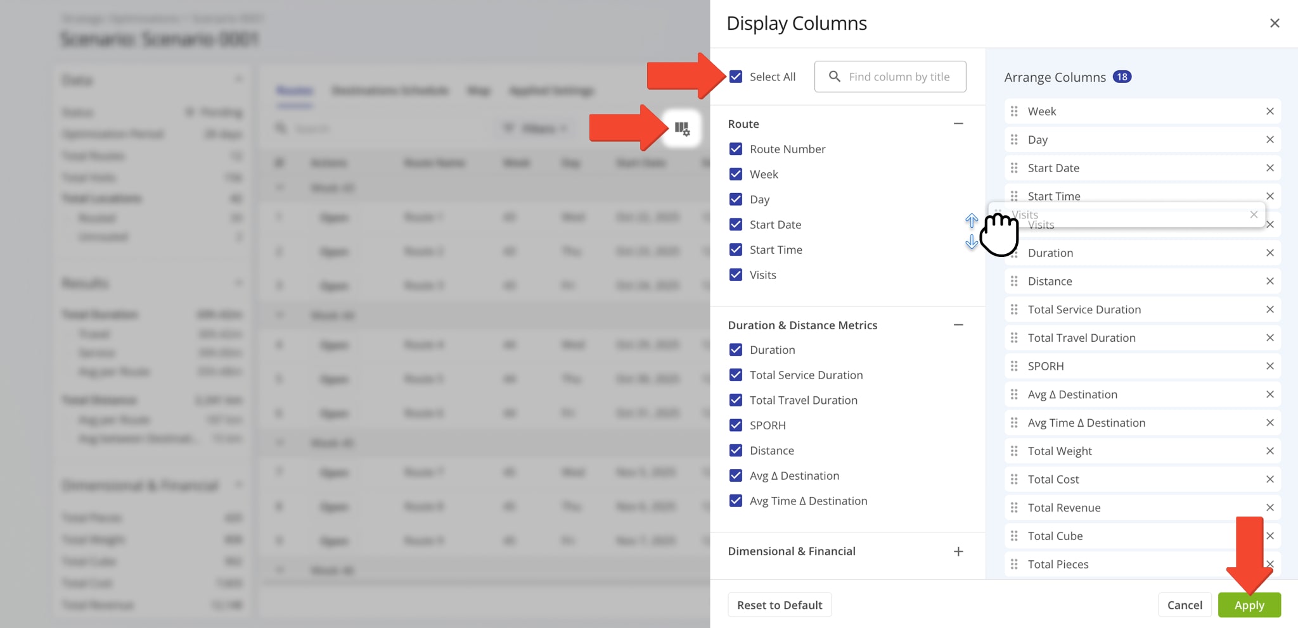Click the drag handle beside Total Weight
The width and height of the screenshot is (1298, 628).
(1014, 451)
